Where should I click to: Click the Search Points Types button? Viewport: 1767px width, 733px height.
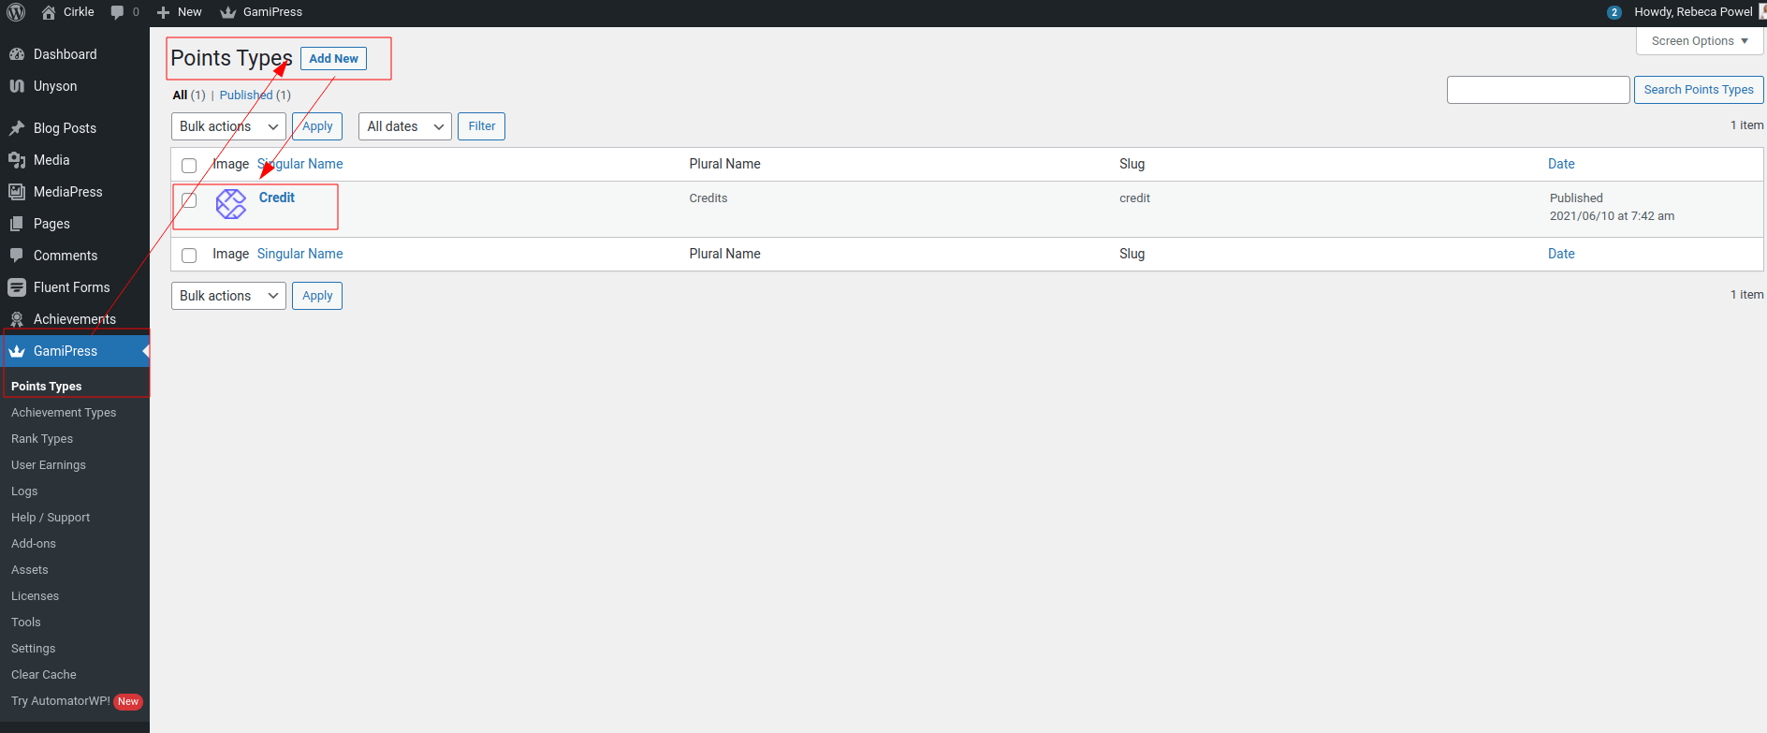(1699, 90)
